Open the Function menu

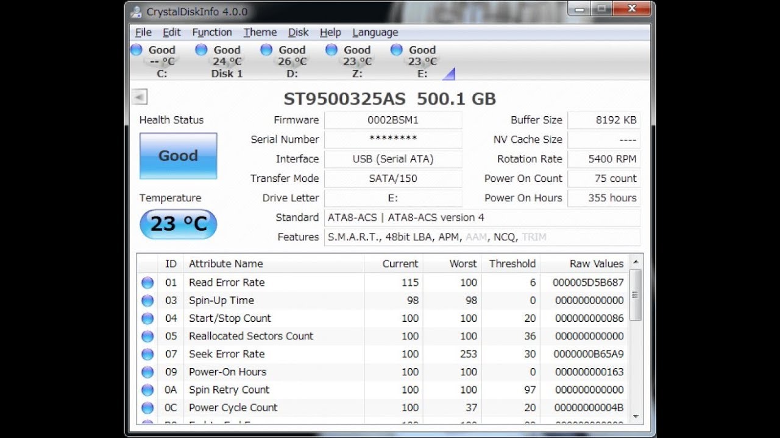(x=212, y=32)
